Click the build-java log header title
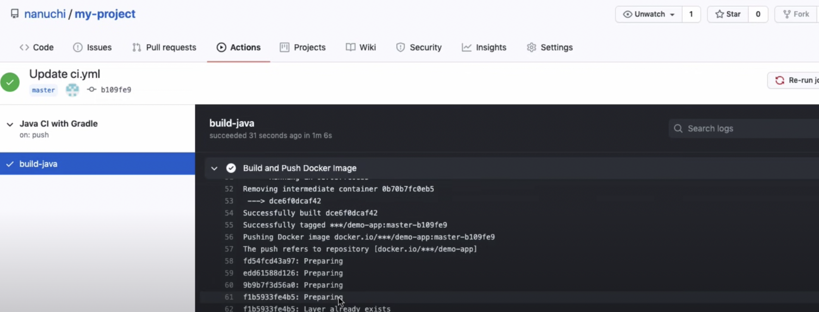Screen dimensions: 819x312 pos(232,123)
